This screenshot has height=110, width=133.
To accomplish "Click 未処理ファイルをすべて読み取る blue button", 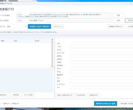I will tap(39, 26).
